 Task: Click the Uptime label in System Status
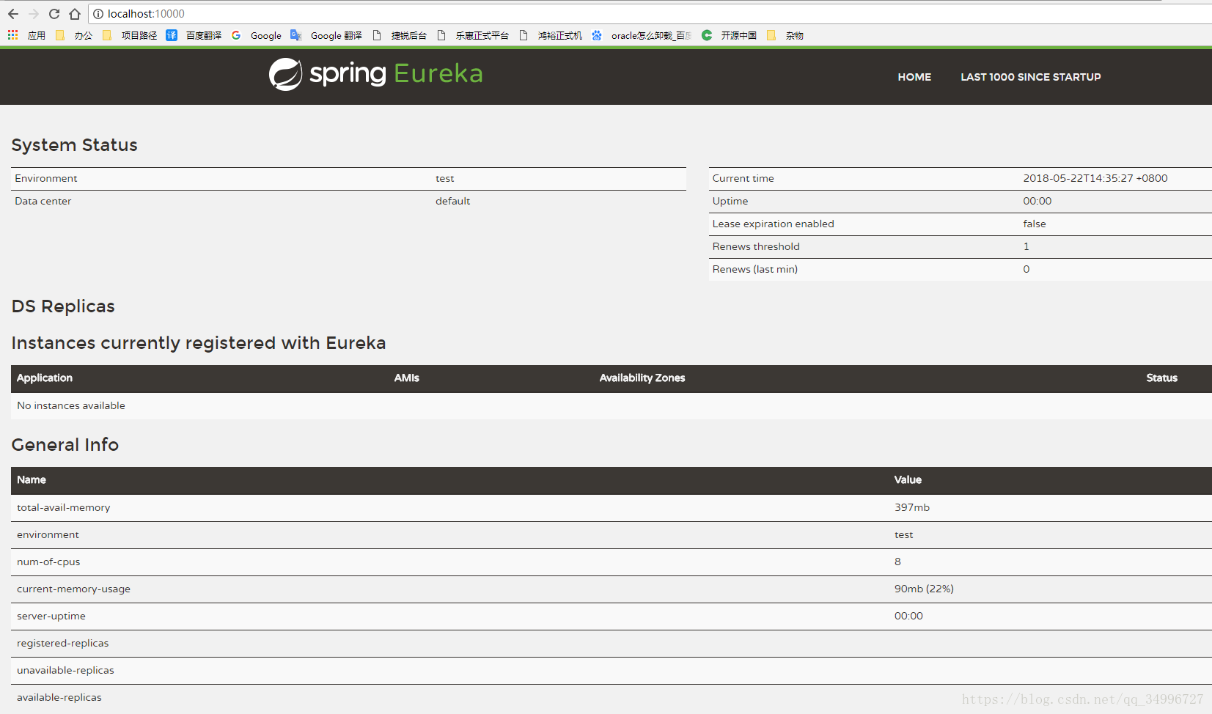click(x=730, y=201)
